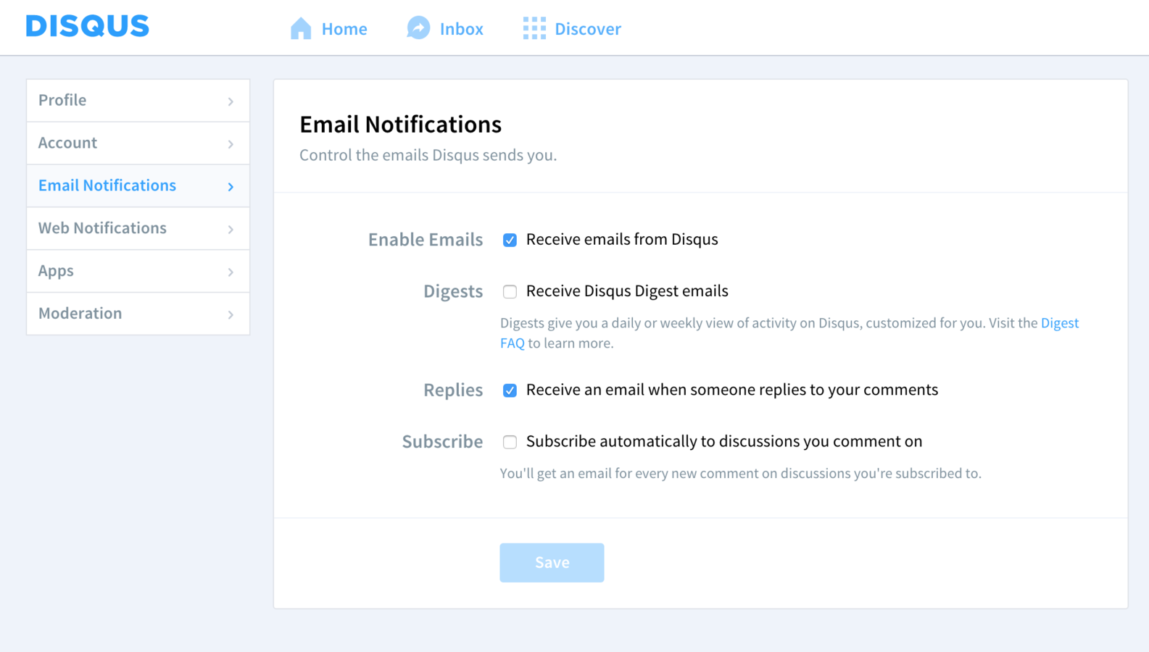Click the chevron beside Apps
This screenshot has width=1149, height=652.
pyautogui.click(x=231, y=272)
